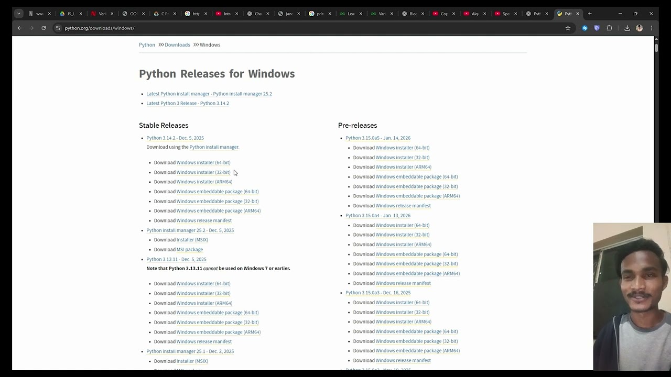Bookmark this page with the star icon

(568, 28)
